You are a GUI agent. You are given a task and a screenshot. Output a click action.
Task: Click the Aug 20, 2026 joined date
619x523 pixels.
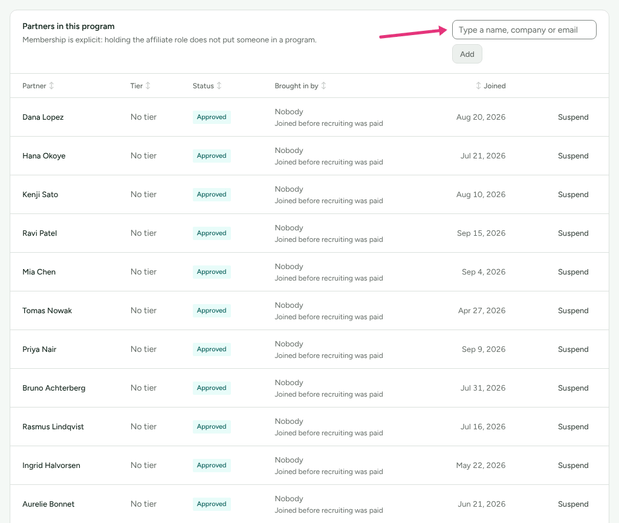(481, 117)
